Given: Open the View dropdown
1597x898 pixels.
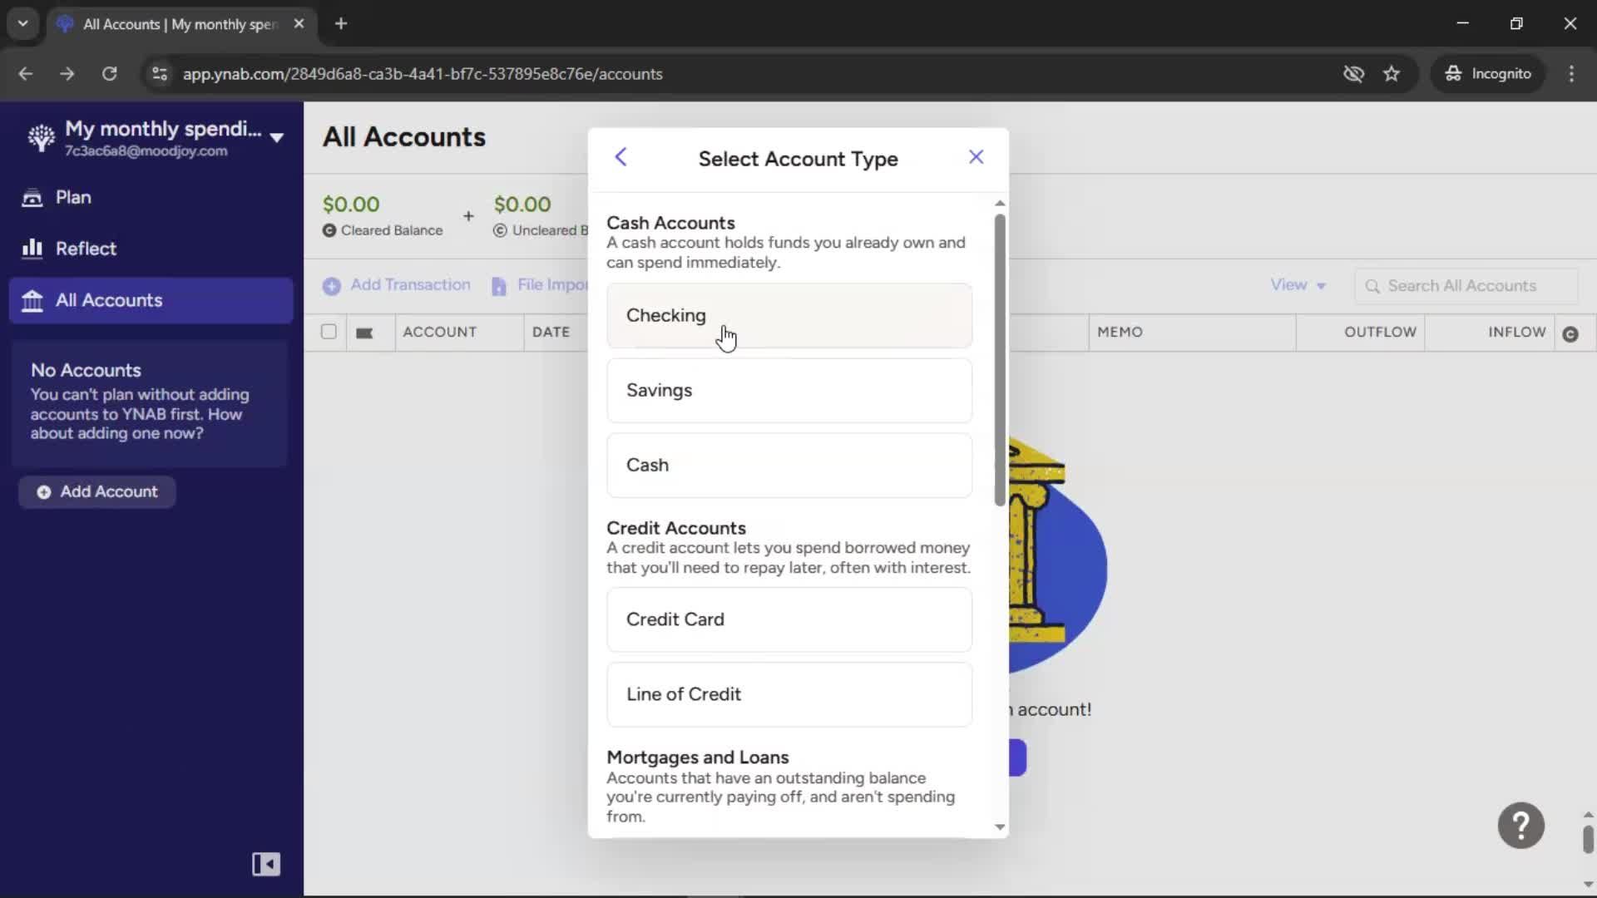Looking at the screenshot, I should (1298, 285).
